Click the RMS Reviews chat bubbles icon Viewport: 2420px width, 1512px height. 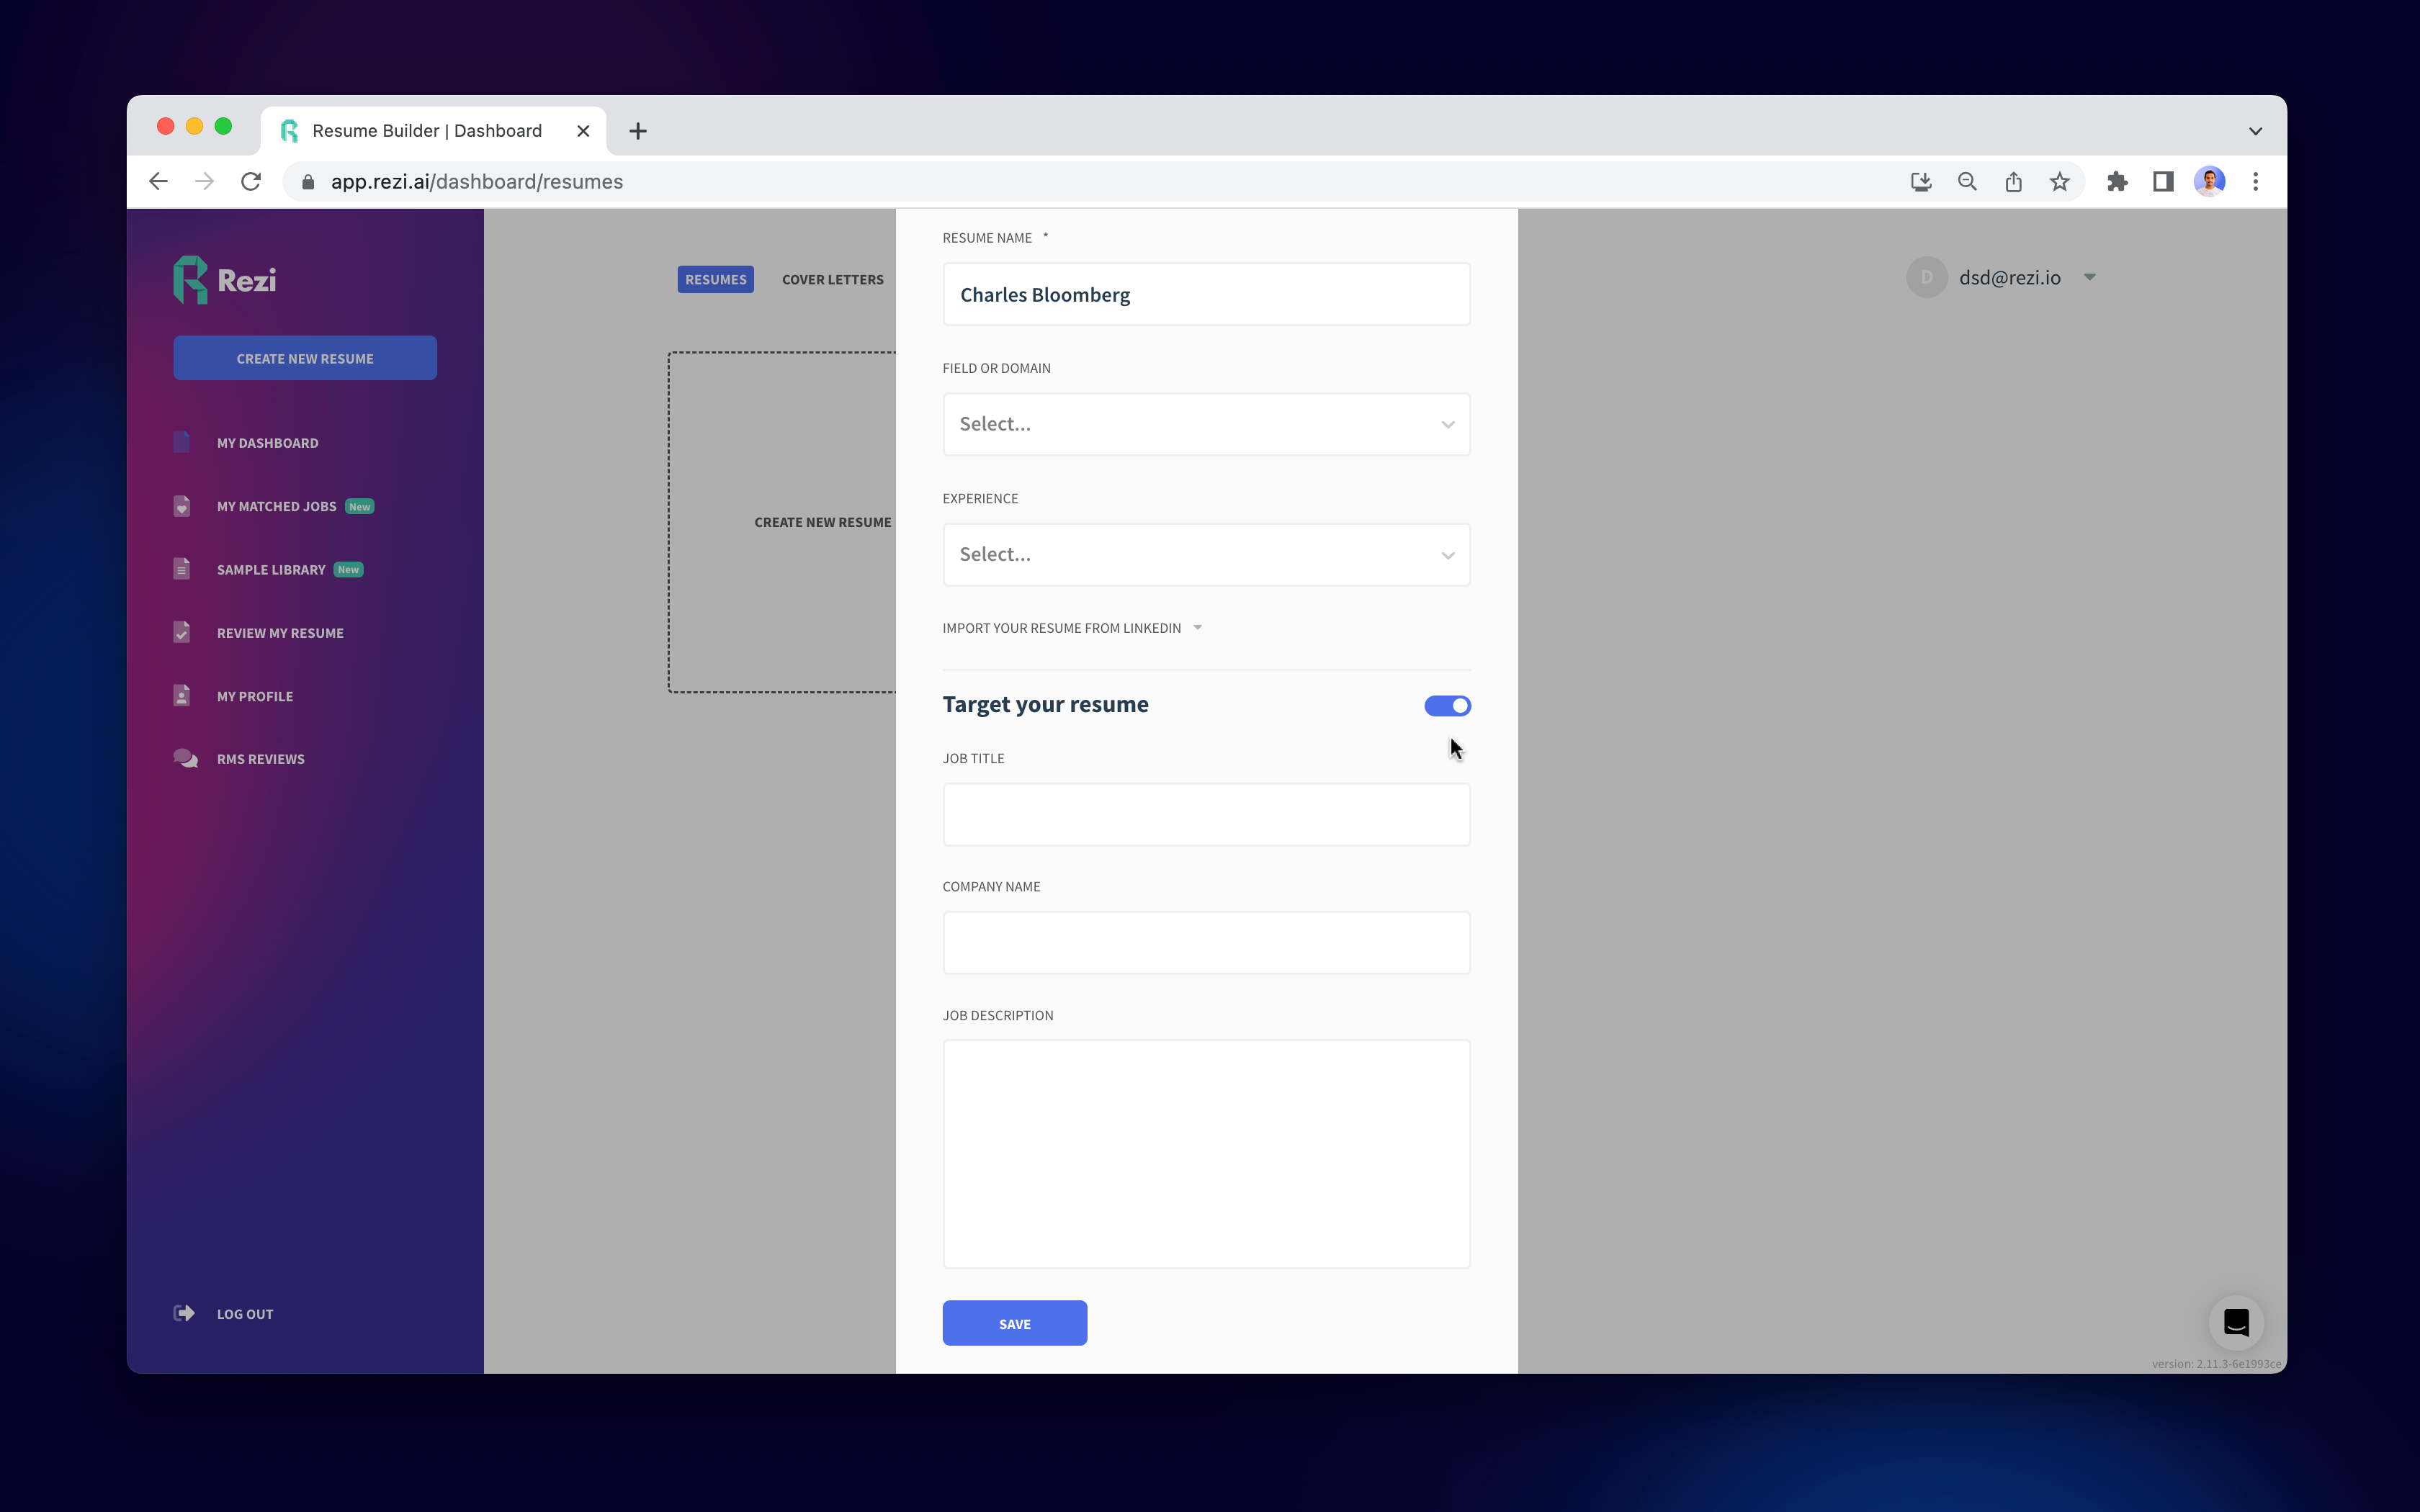(x=185, y=758)
